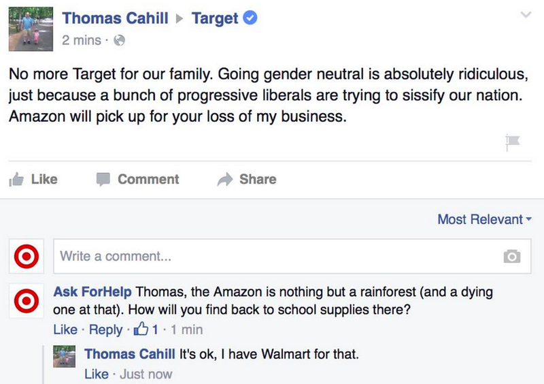
Task: Click the globe public privacy icon
Action: pyautogui.click(x=119, y=40)
